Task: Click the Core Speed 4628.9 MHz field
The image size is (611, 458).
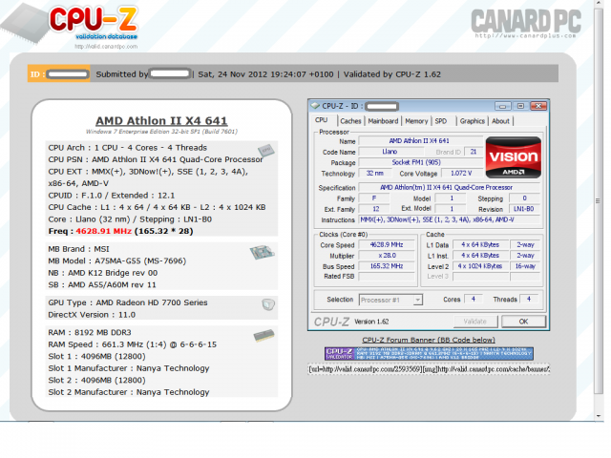Action: [x=387, y=244]
